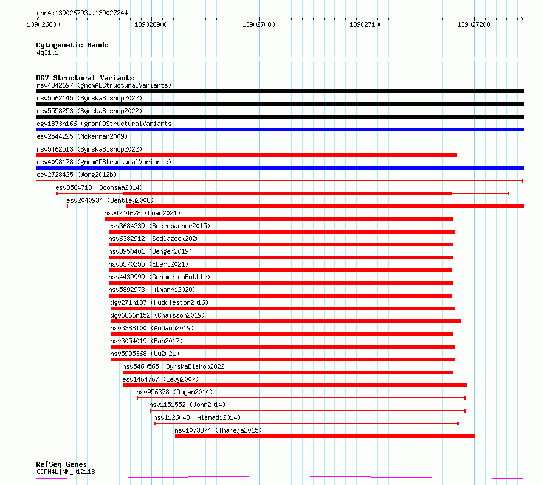
Task: Click the magenta CCRN4L gene line
Action: [x=280, y=478]
